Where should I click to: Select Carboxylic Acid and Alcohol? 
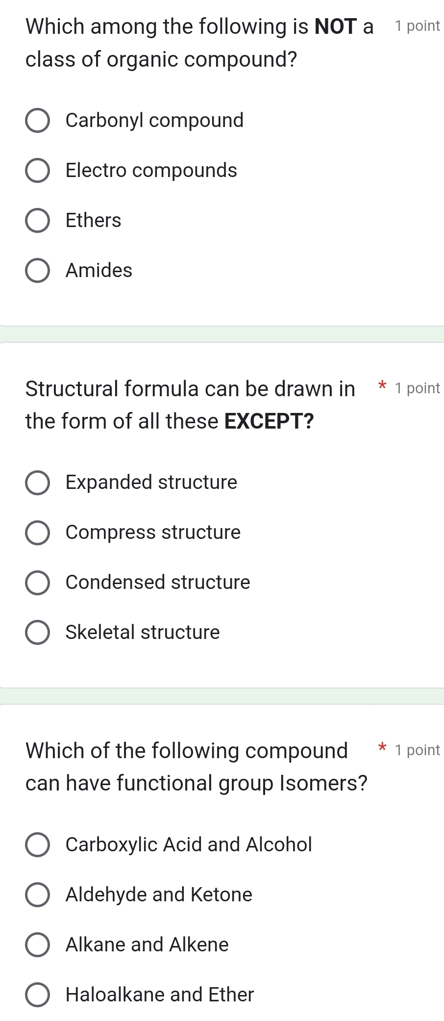37,844
